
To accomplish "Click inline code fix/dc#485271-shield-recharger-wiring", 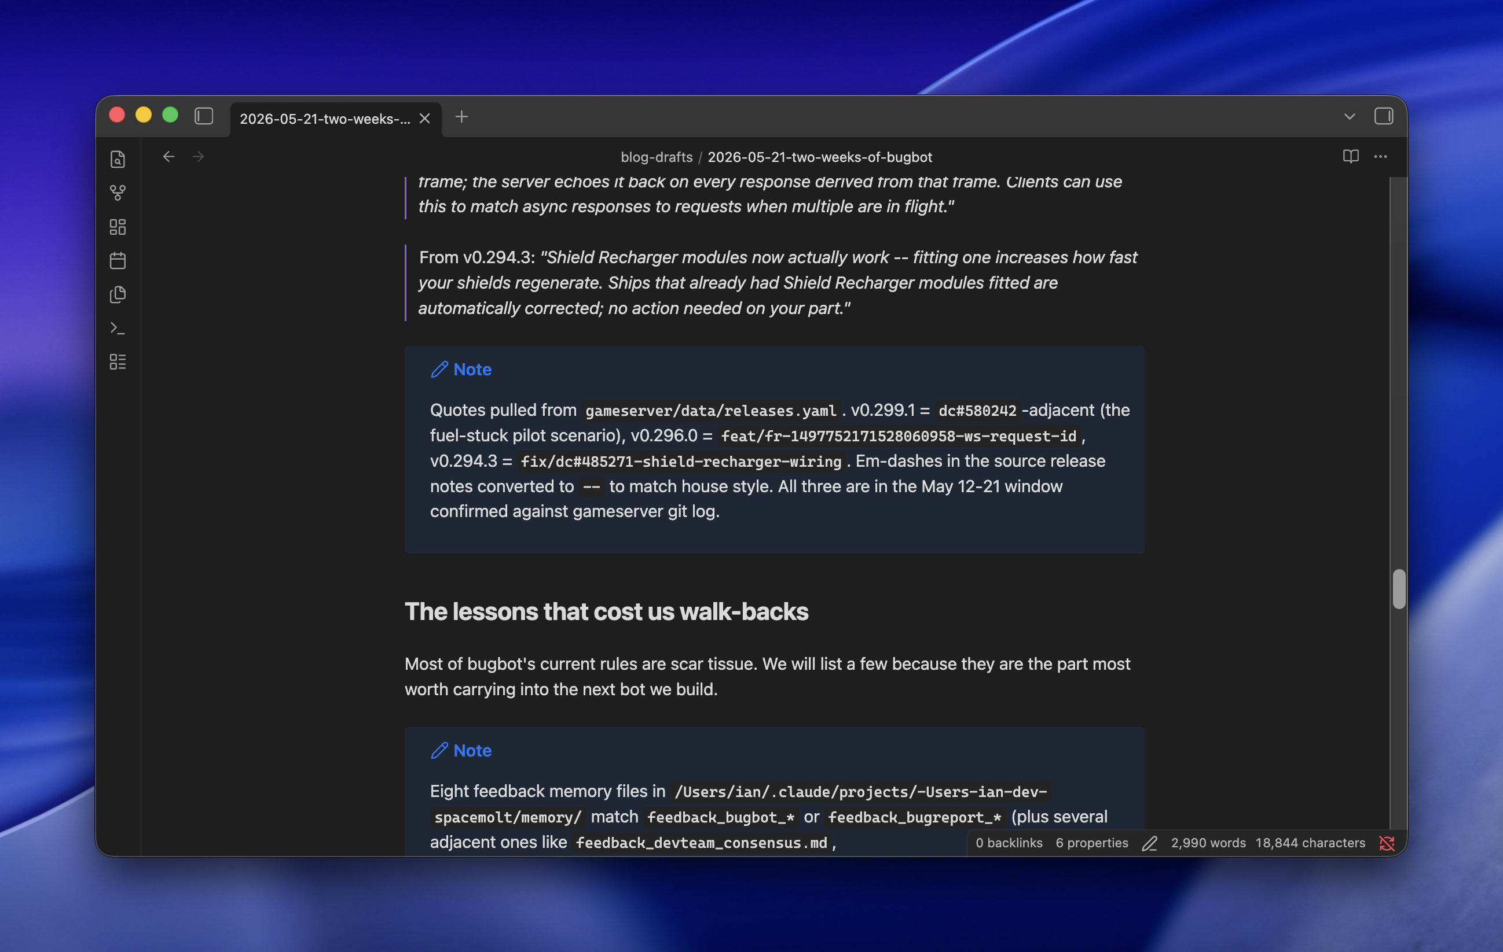I will [x=681, y=462].
